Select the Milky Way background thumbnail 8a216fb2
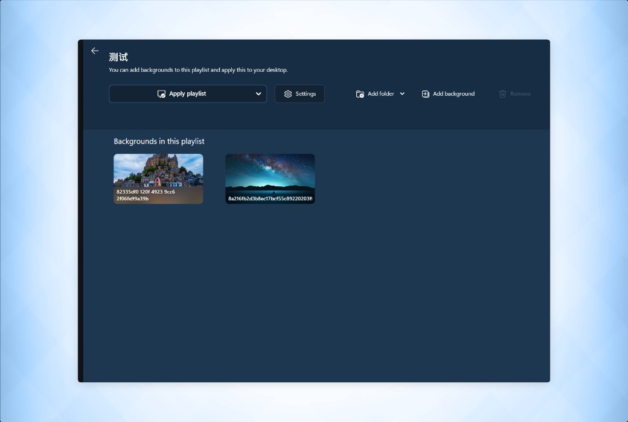This screenshot has width=628, height=422. [x=270, y=179]
